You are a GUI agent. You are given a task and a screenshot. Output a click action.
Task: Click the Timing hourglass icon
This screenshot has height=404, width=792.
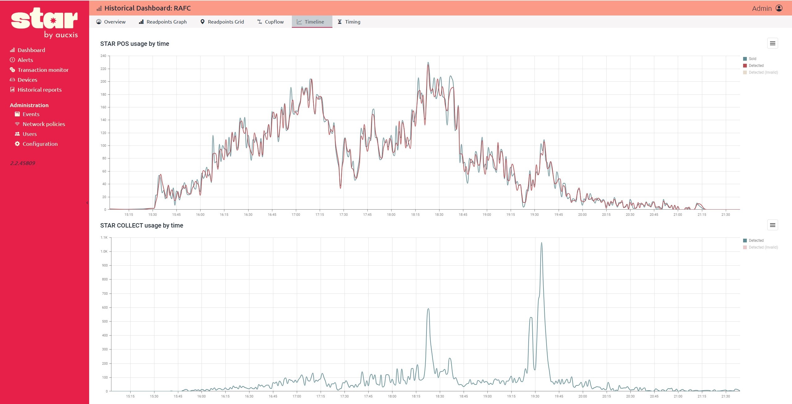[x=340, y=22]
